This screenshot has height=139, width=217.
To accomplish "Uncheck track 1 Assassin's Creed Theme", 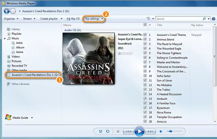I will click(x=145, y=35).
